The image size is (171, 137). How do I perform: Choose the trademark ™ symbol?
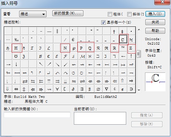click(123, 48)
